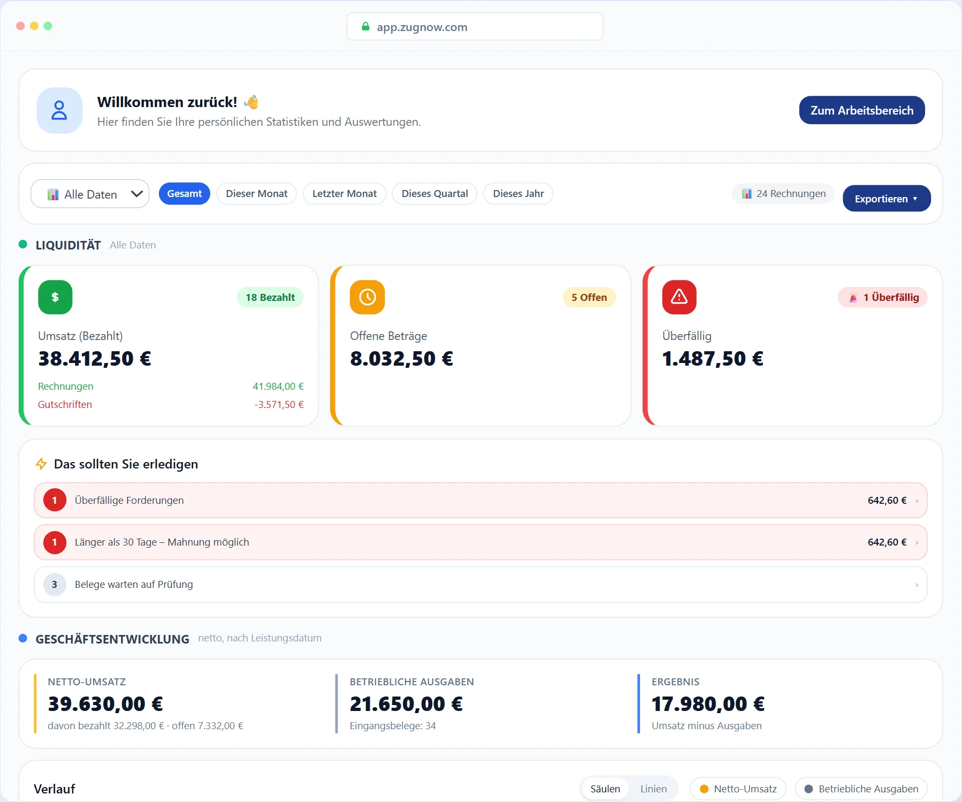Click the 18 Bezahlt badge

270,297
